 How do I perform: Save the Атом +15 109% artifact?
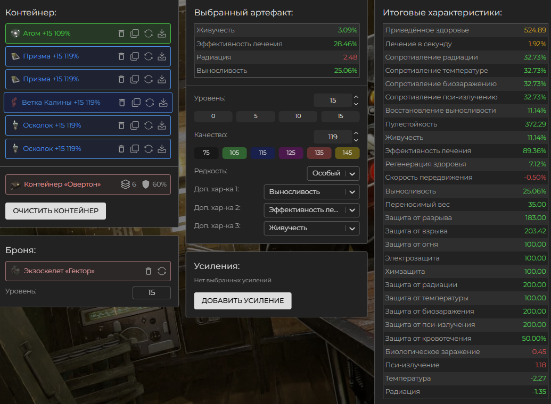[x=162, y=33]
